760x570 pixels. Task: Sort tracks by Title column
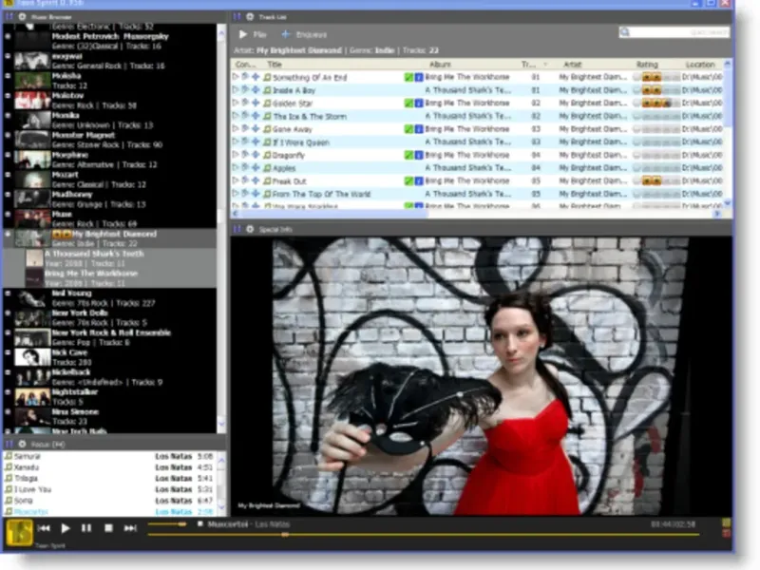pyautogui.click(x=275, y=64)
